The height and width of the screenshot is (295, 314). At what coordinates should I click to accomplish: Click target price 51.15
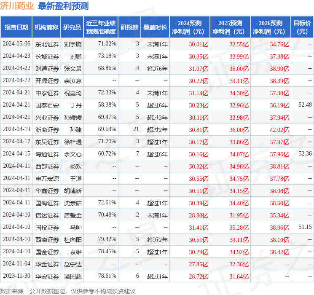[x=305, y=227]
